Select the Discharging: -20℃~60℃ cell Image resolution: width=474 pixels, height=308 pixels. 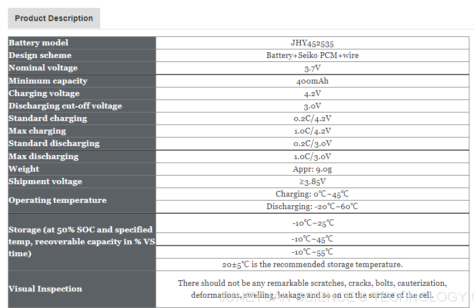312,206
